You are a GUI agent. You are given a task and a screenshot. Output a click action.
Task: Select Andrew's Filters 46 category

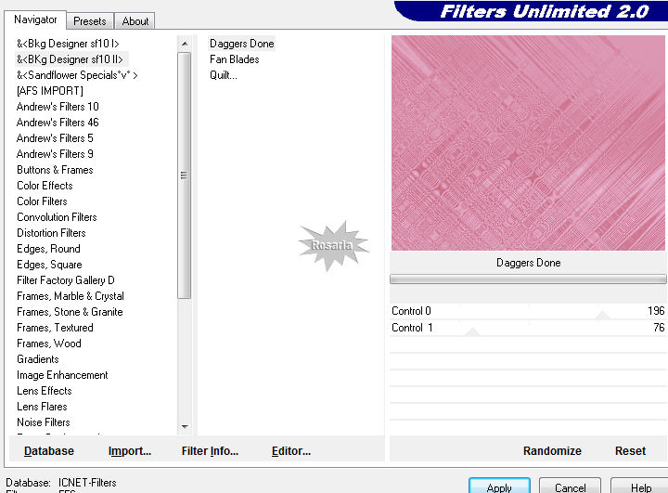tap(58, 123)
